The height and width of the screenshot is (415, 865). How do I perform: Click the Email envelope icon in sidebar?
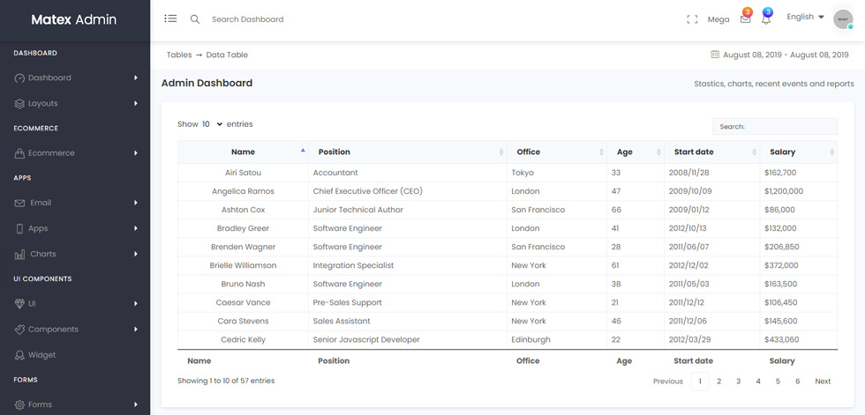click(19, 204)
